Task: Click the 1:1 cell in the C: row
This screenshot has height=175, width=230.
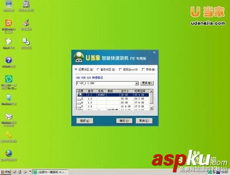Action: click(92, 95)
